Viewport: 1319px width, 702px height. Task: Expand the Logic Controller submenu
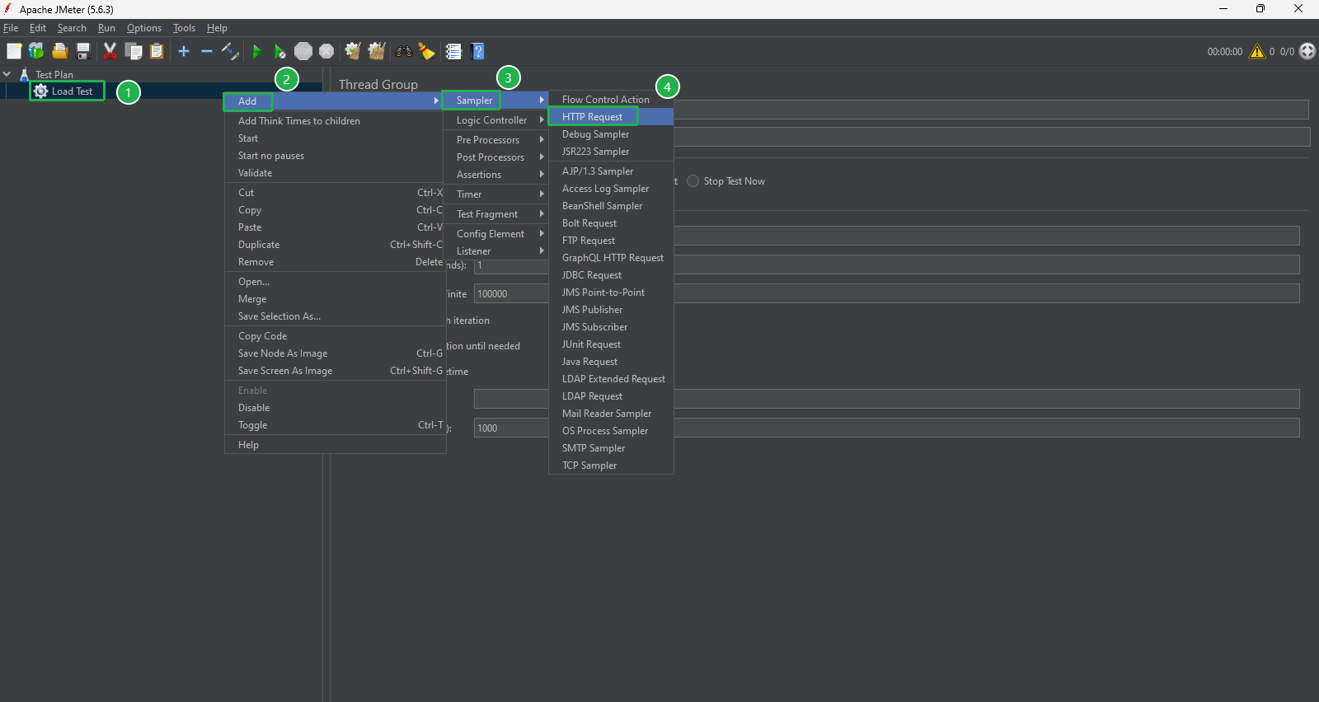(496, 120)
